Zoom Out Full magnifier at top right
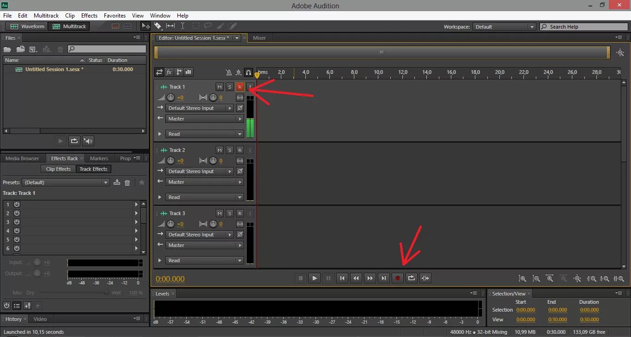This screenshot has width=631, height=337. pos(620,53)
